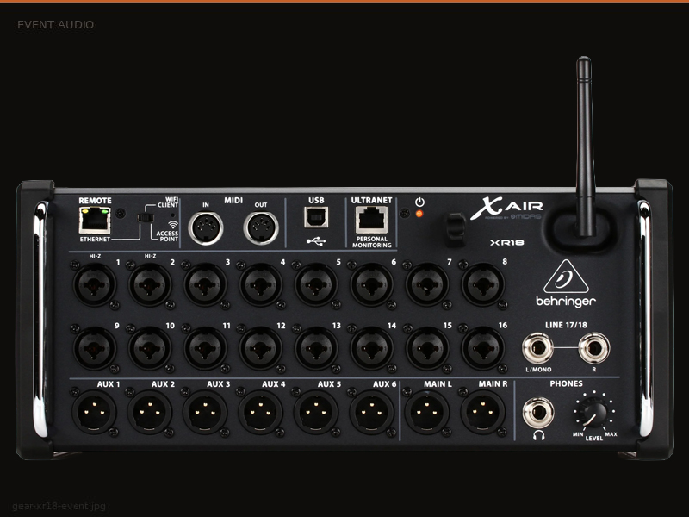
Task: Click input 16 combo jack
Action: [482, 348]
